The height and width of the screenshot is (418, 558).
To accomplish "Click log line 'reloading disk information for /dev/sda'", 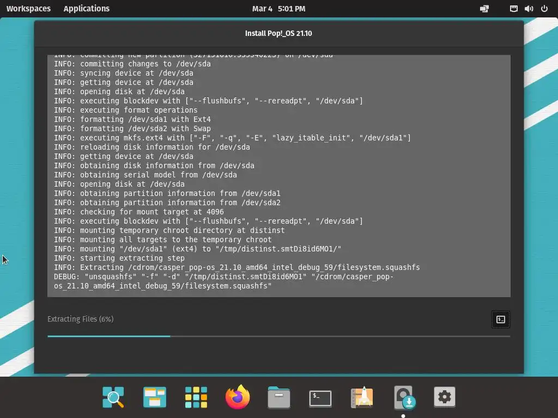I will click(x=152, y=147).
